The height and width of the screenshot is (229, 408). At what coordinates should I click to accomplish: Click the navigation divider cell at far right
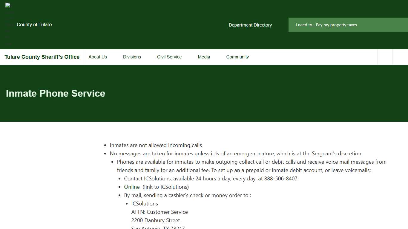(400, 57)
